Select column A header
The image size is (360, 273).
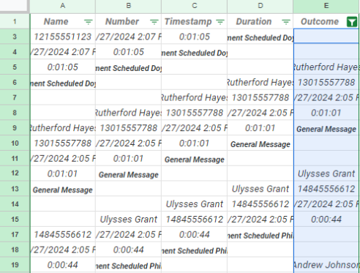[x=63, y=6]
